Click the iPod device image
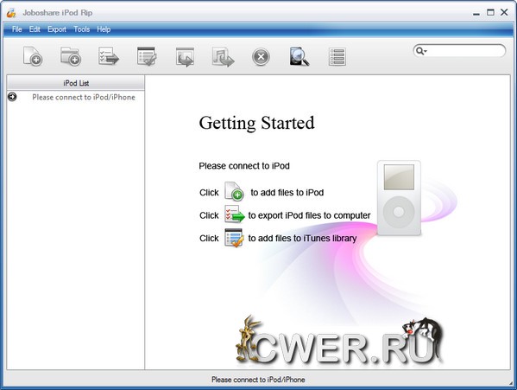This screenshot has height=390, width=517. point(399,198)
